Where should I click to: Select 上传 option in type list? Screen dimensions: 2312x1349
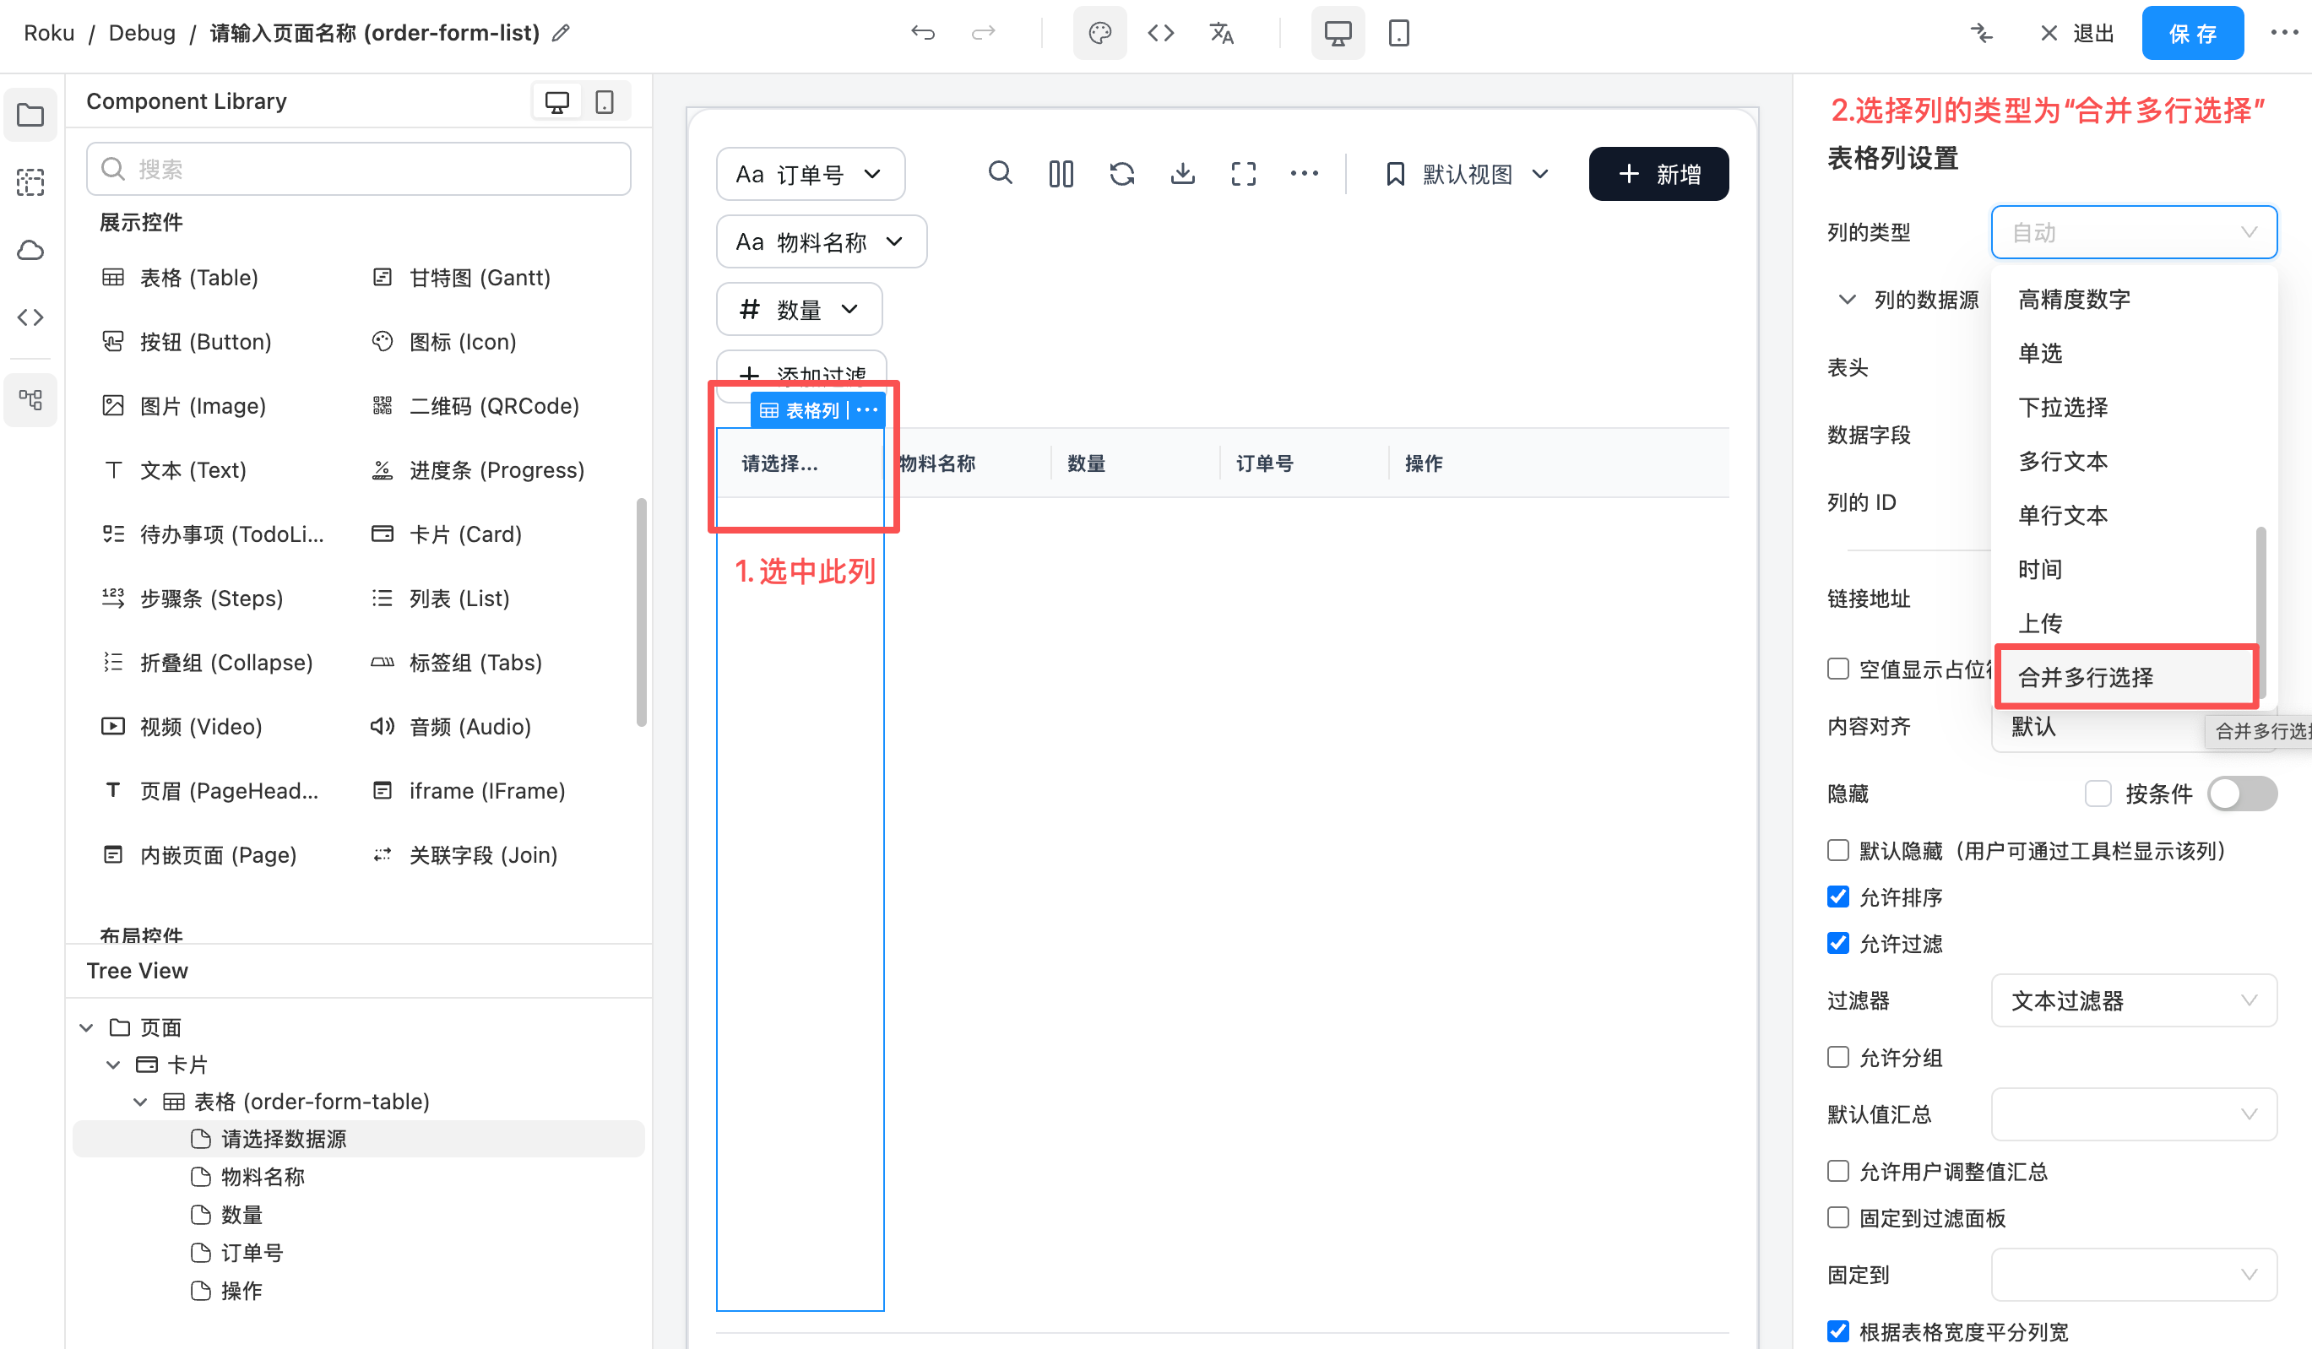tap(2125, 624)
